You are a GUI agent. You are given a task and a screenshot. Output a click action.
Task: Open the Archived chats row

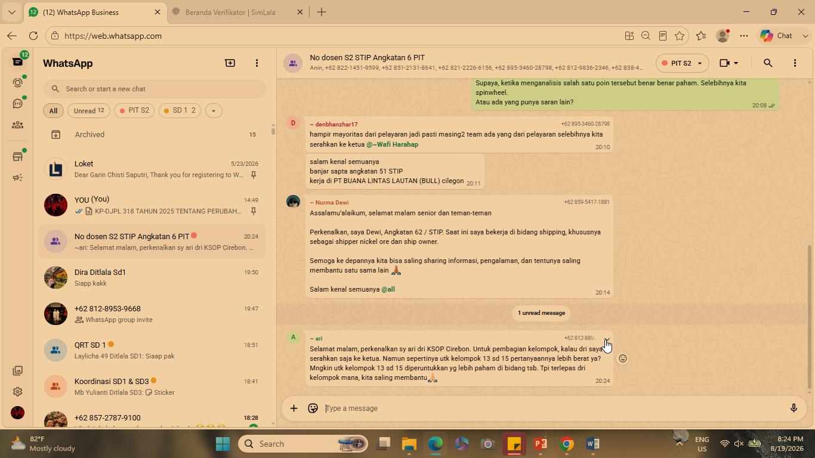click(152, 135)
